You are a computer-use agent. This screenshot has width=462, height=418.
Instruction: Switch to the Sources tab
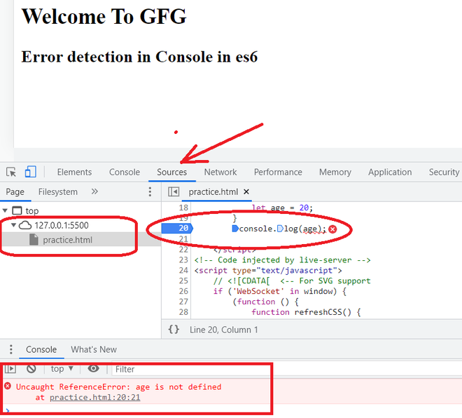pyautogui.click(x=171, y=172)
